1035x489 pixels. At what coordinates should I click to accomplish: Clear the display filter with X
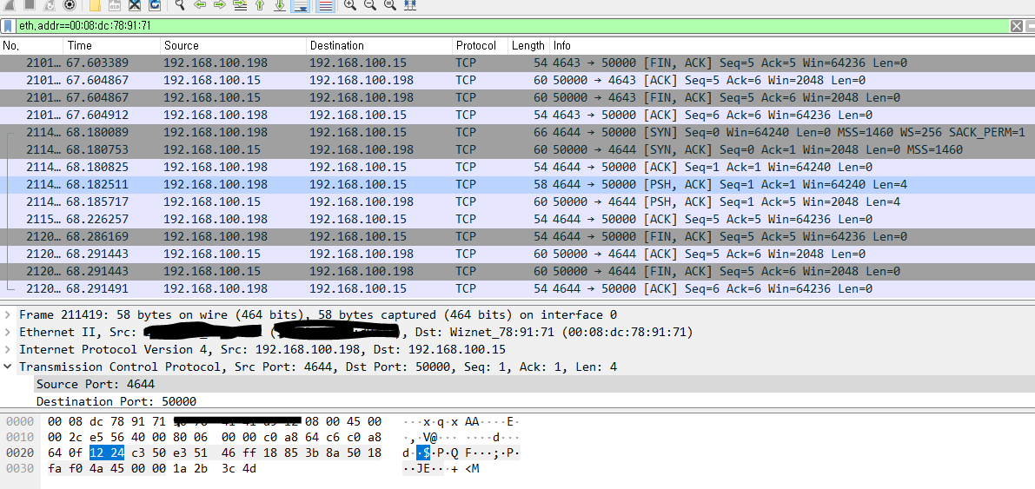tap(1017, 26)
